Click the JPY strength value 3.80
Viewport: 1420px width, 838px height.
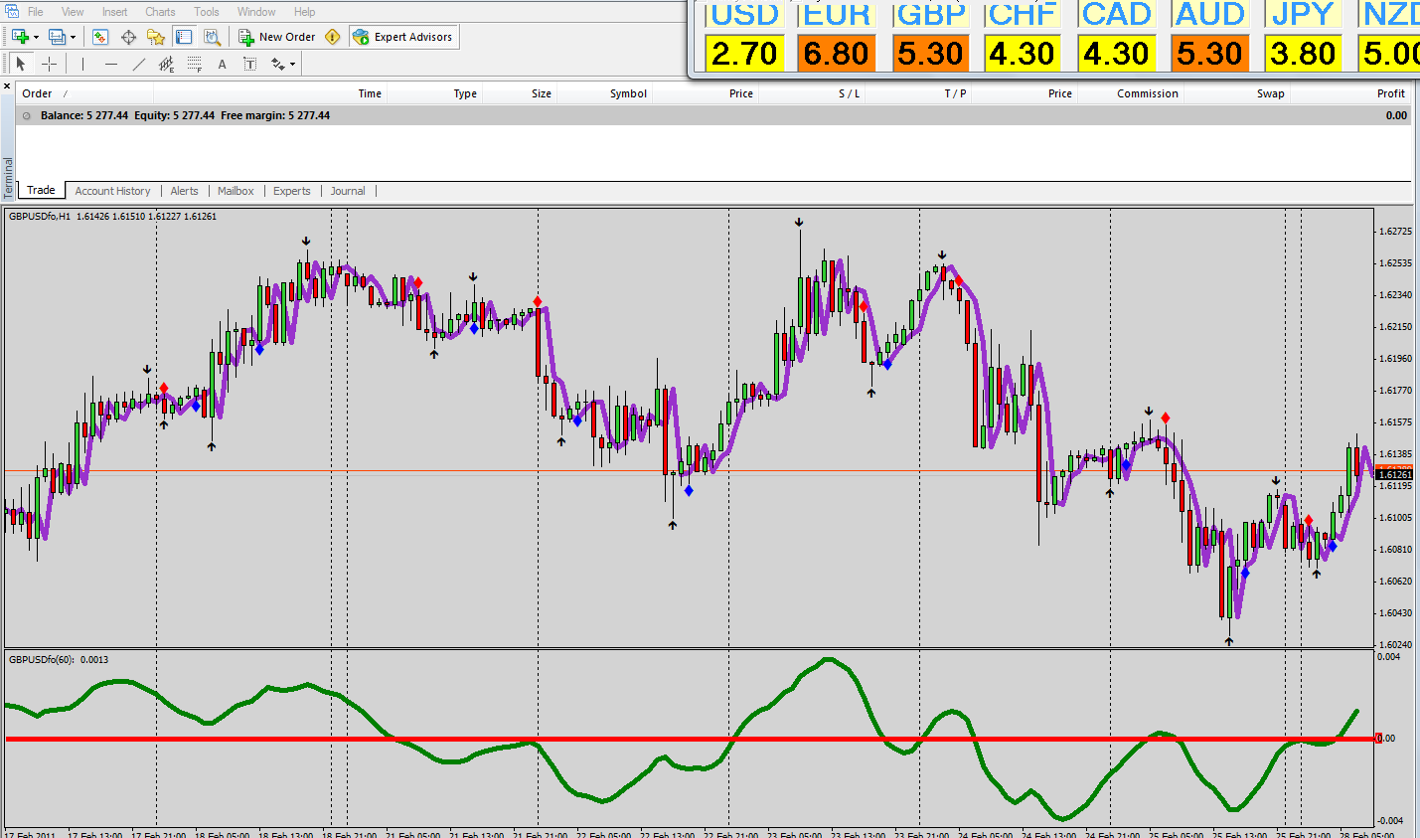(x=1303, y=54)
